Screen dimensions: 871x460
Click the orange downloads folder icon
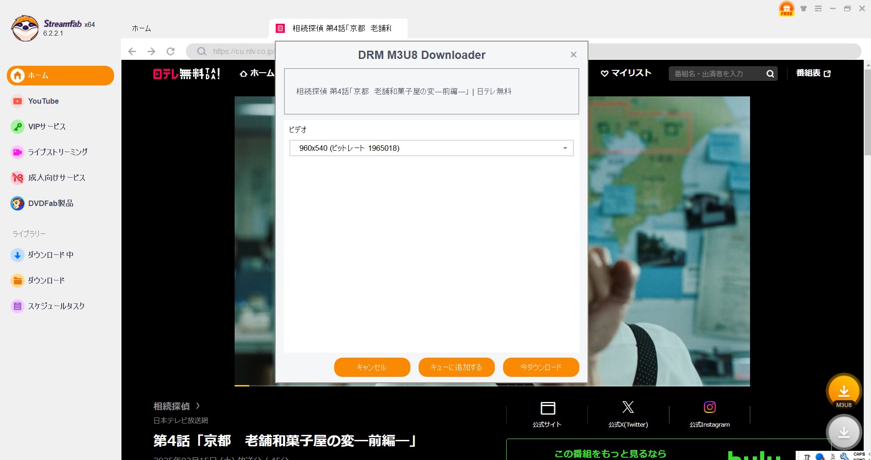pyautogui.click(x=17, y=280)
